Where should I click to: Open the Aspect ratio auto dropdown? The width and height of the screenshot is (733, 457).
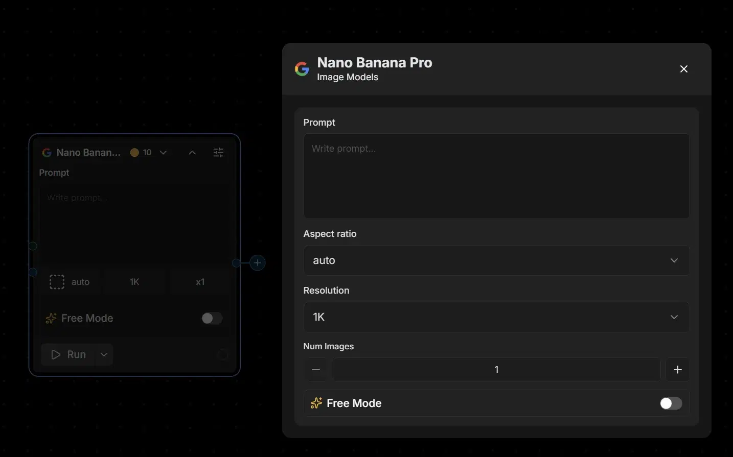[x=496, y=260]
